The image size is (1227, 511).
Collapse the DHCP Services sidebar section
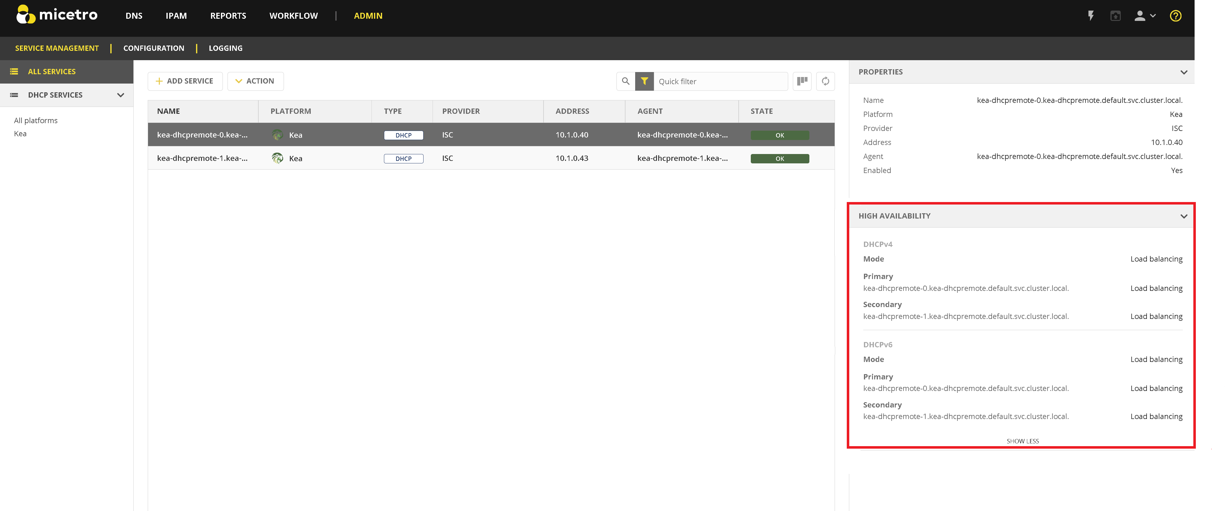click(121, 95)
